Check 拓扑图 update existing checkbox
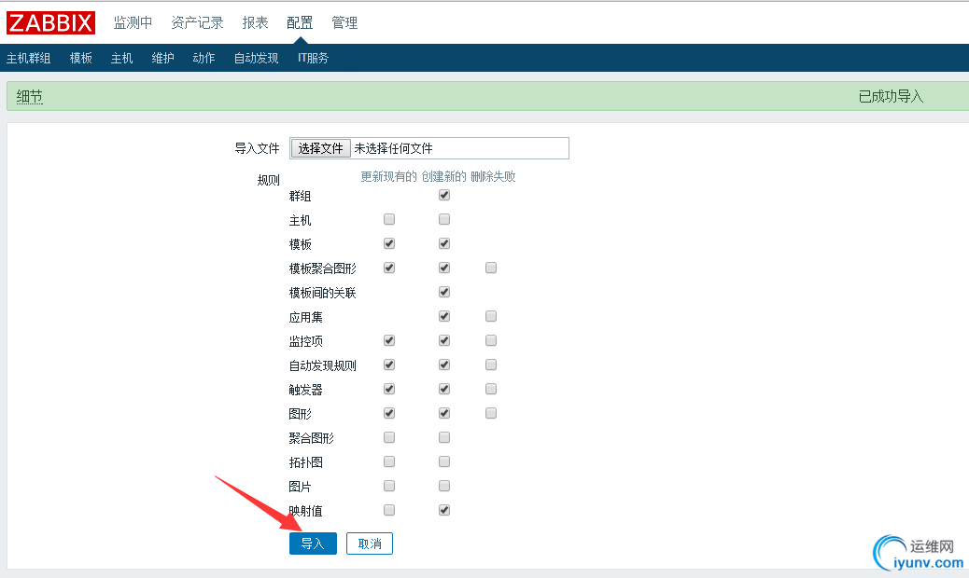The height and width of the screenshot is (578, 969). (389, 461)
